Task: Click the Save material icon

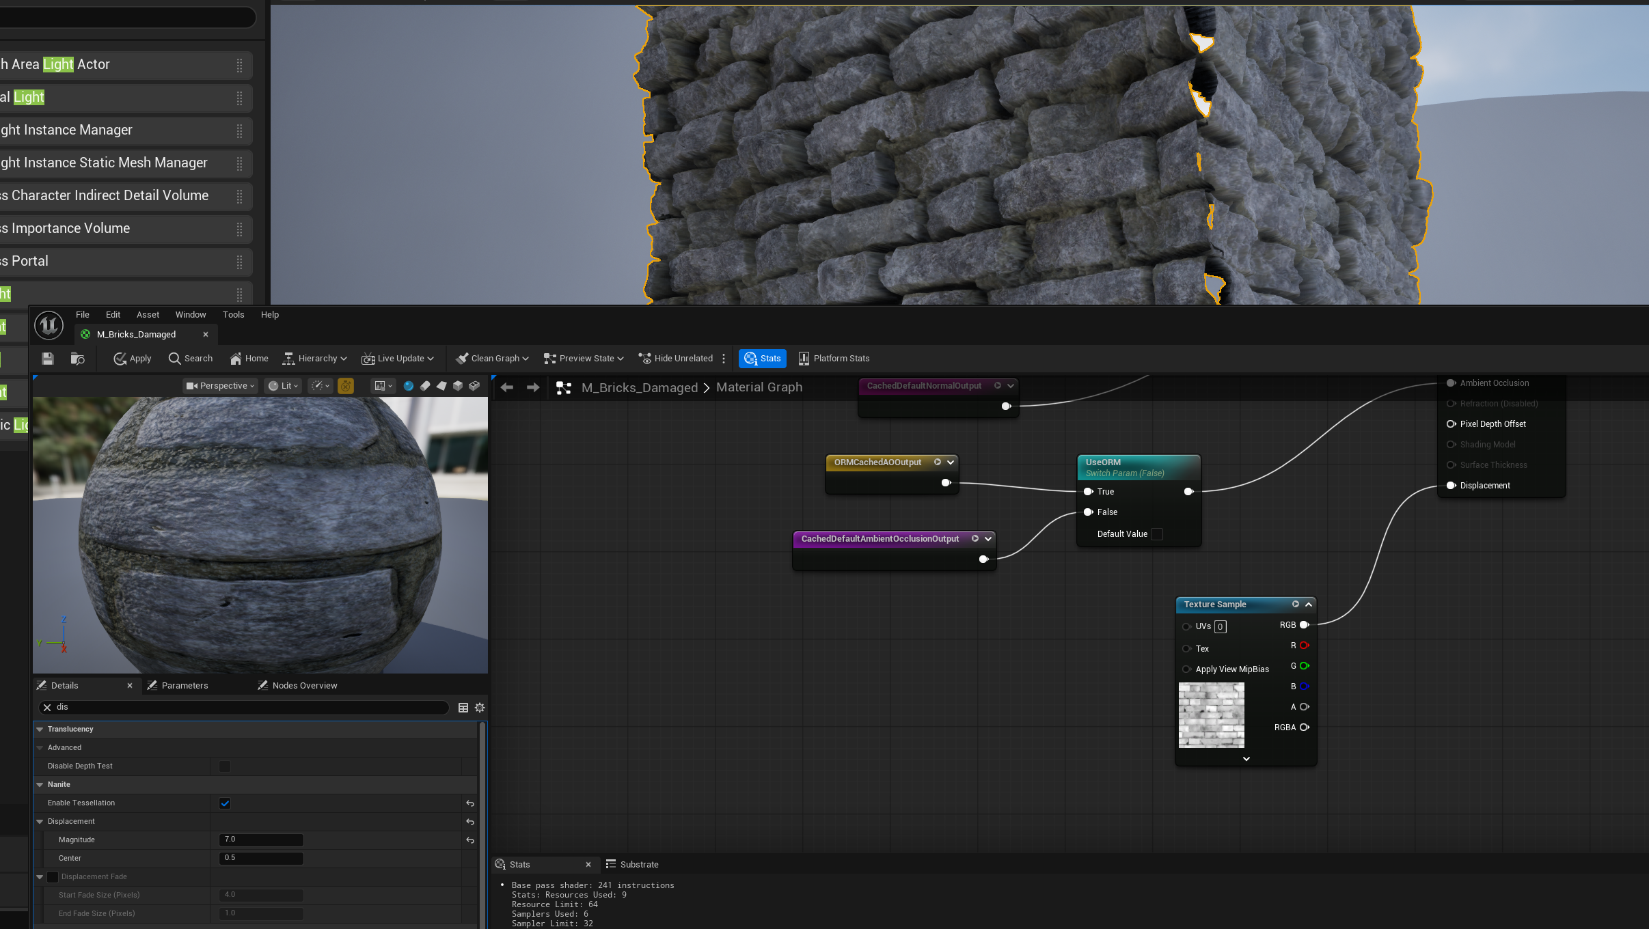Action: point(47,359)
